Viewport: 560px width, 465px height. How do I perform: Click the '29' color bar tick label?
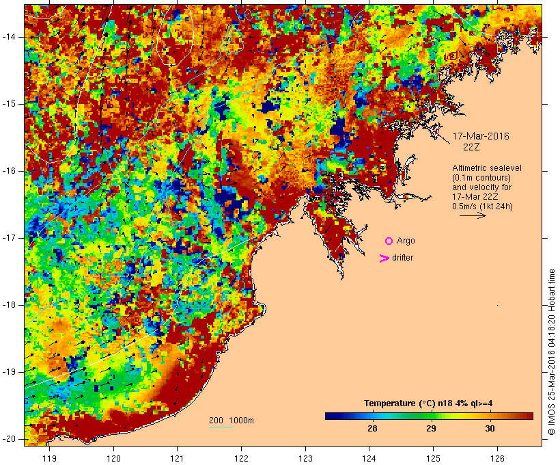tap(431, 429)
